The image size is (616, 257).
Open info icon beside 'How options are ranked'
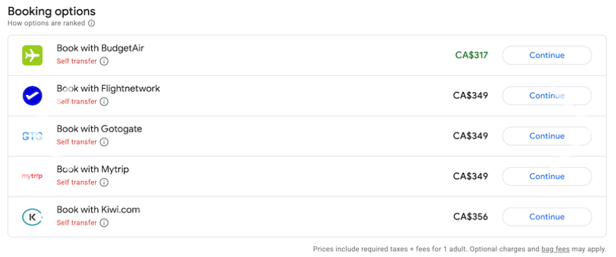(x=91, y=23)
